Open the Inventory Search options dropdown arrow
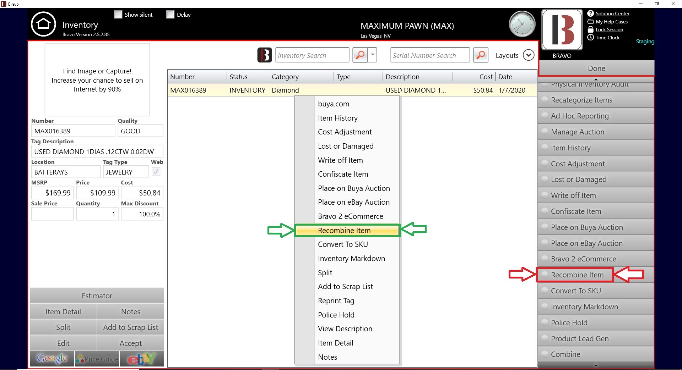682x370 pixels. (373, 55)
